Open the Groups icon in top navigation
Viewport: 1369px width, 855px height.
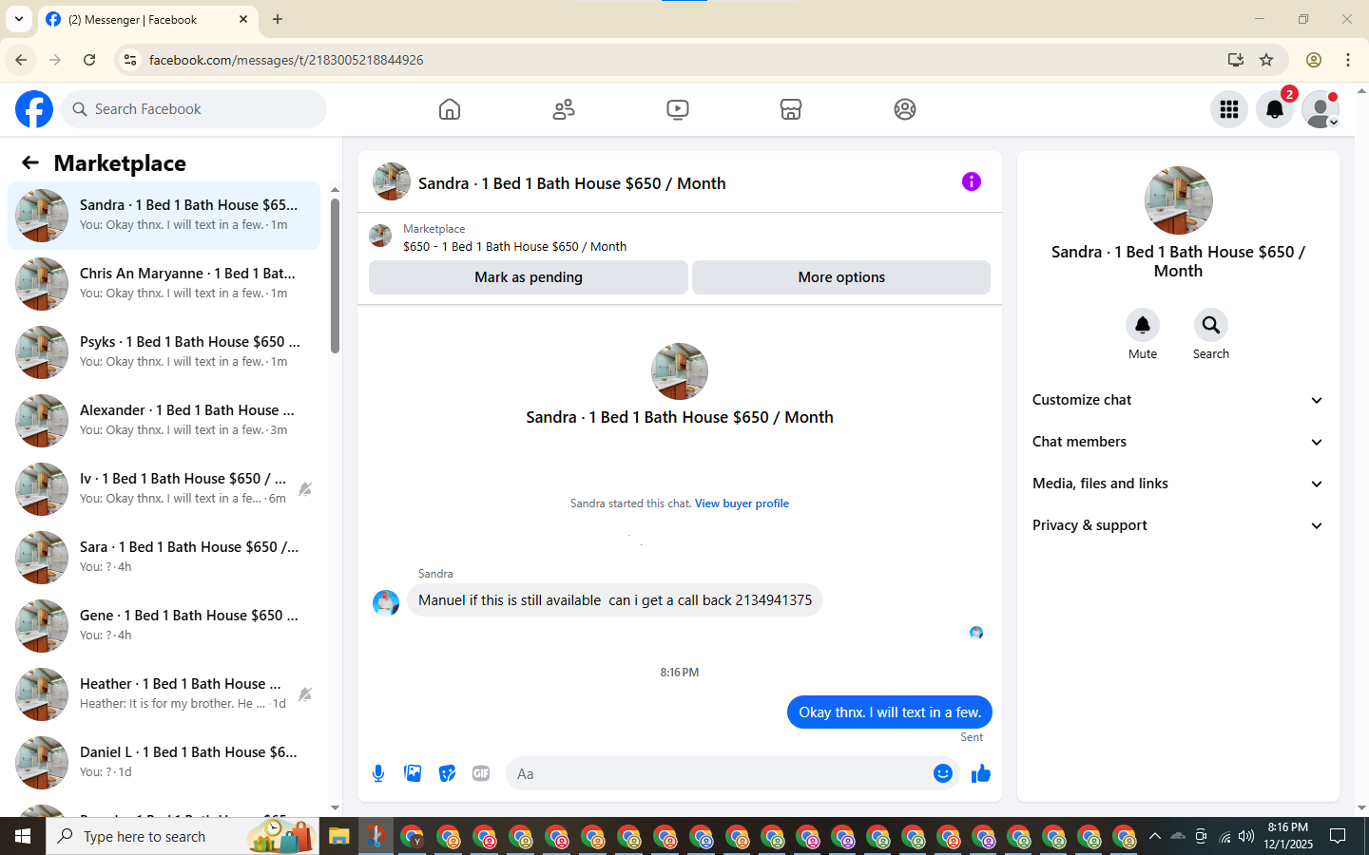pos(905,109)
